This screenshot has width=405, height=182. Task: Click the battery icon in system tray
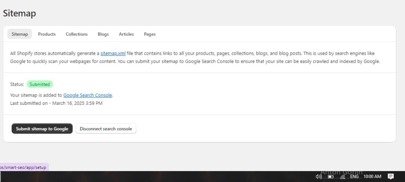click(x=331, y=177)
